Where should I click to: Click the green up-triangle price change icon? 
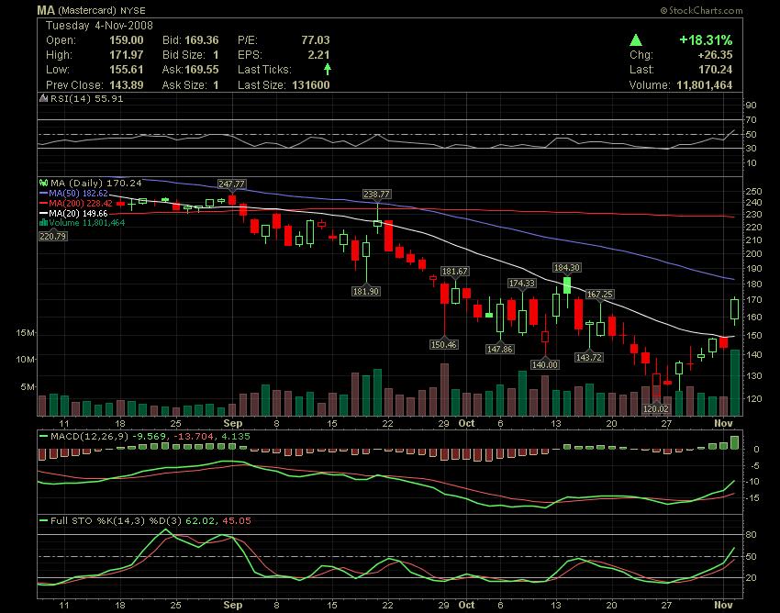[635, 40]
